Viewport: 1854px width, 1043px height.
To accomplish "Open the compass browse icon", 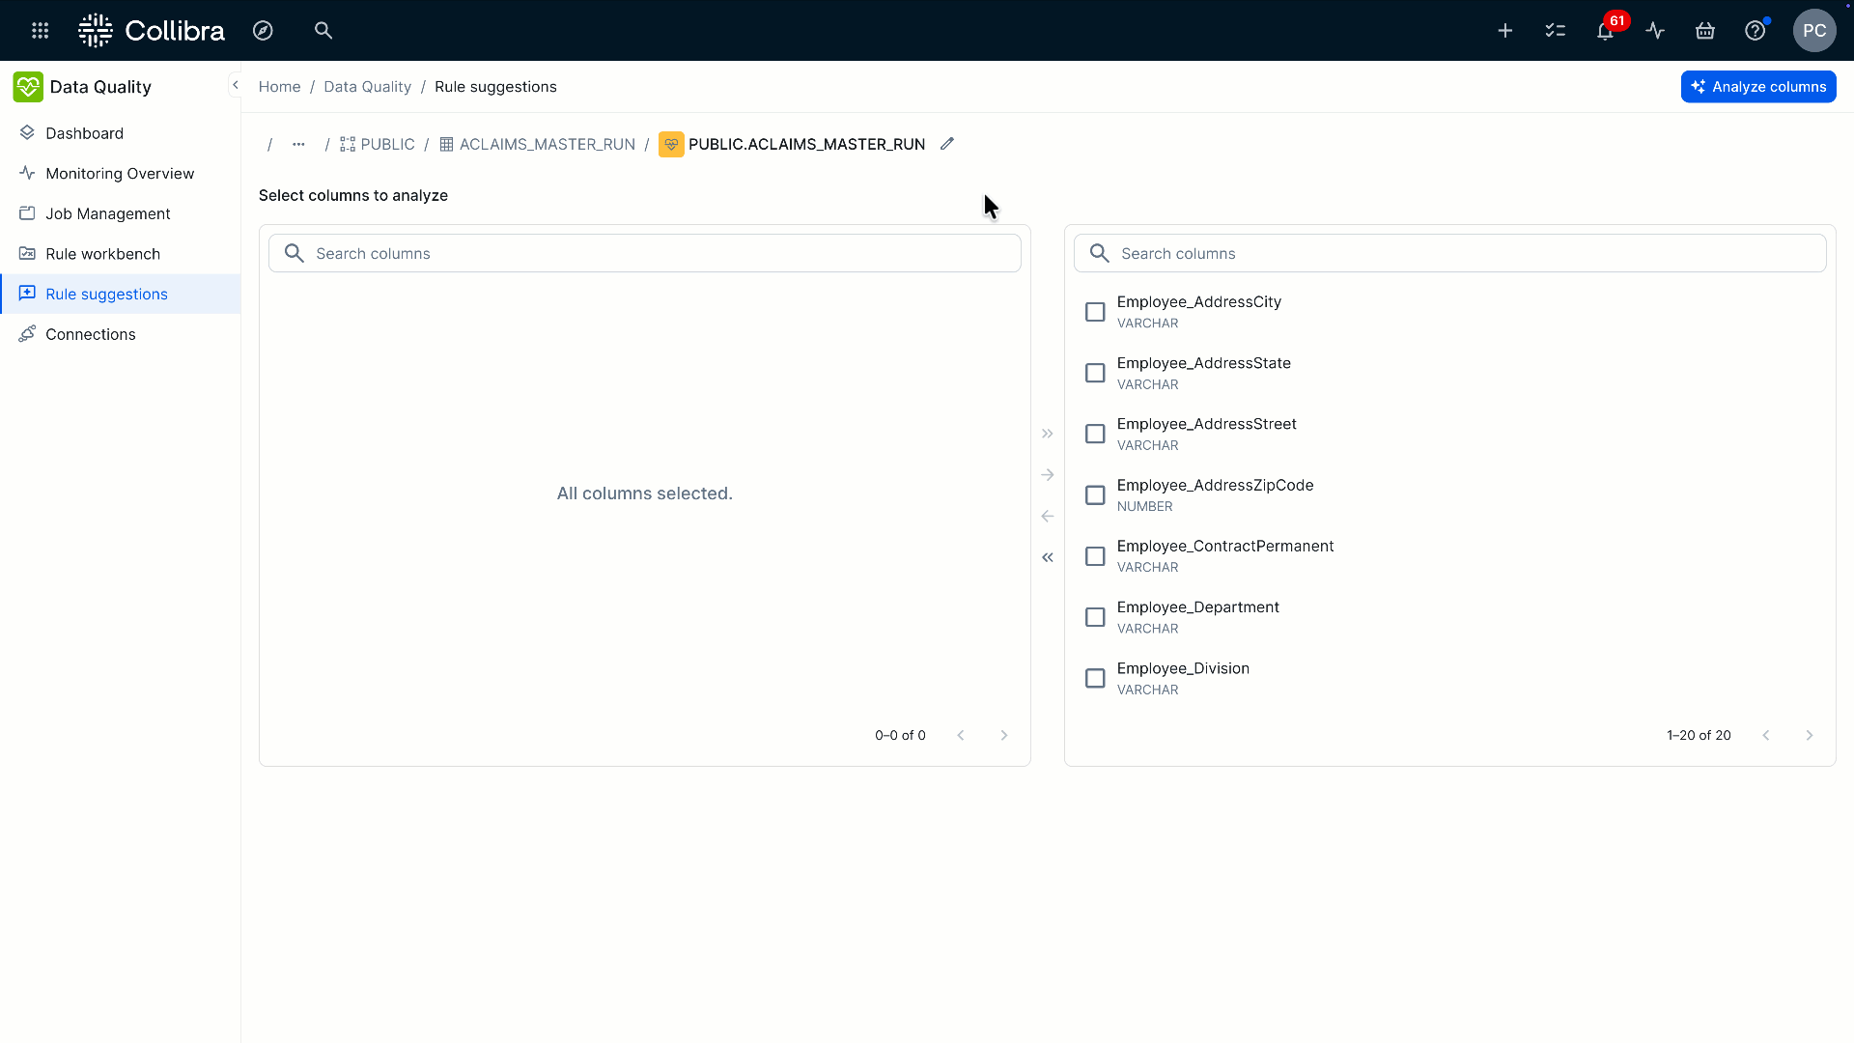I will click(263, 31).
